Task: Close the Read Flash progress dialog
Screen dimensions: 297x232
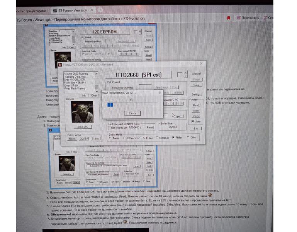Action: 160,93
